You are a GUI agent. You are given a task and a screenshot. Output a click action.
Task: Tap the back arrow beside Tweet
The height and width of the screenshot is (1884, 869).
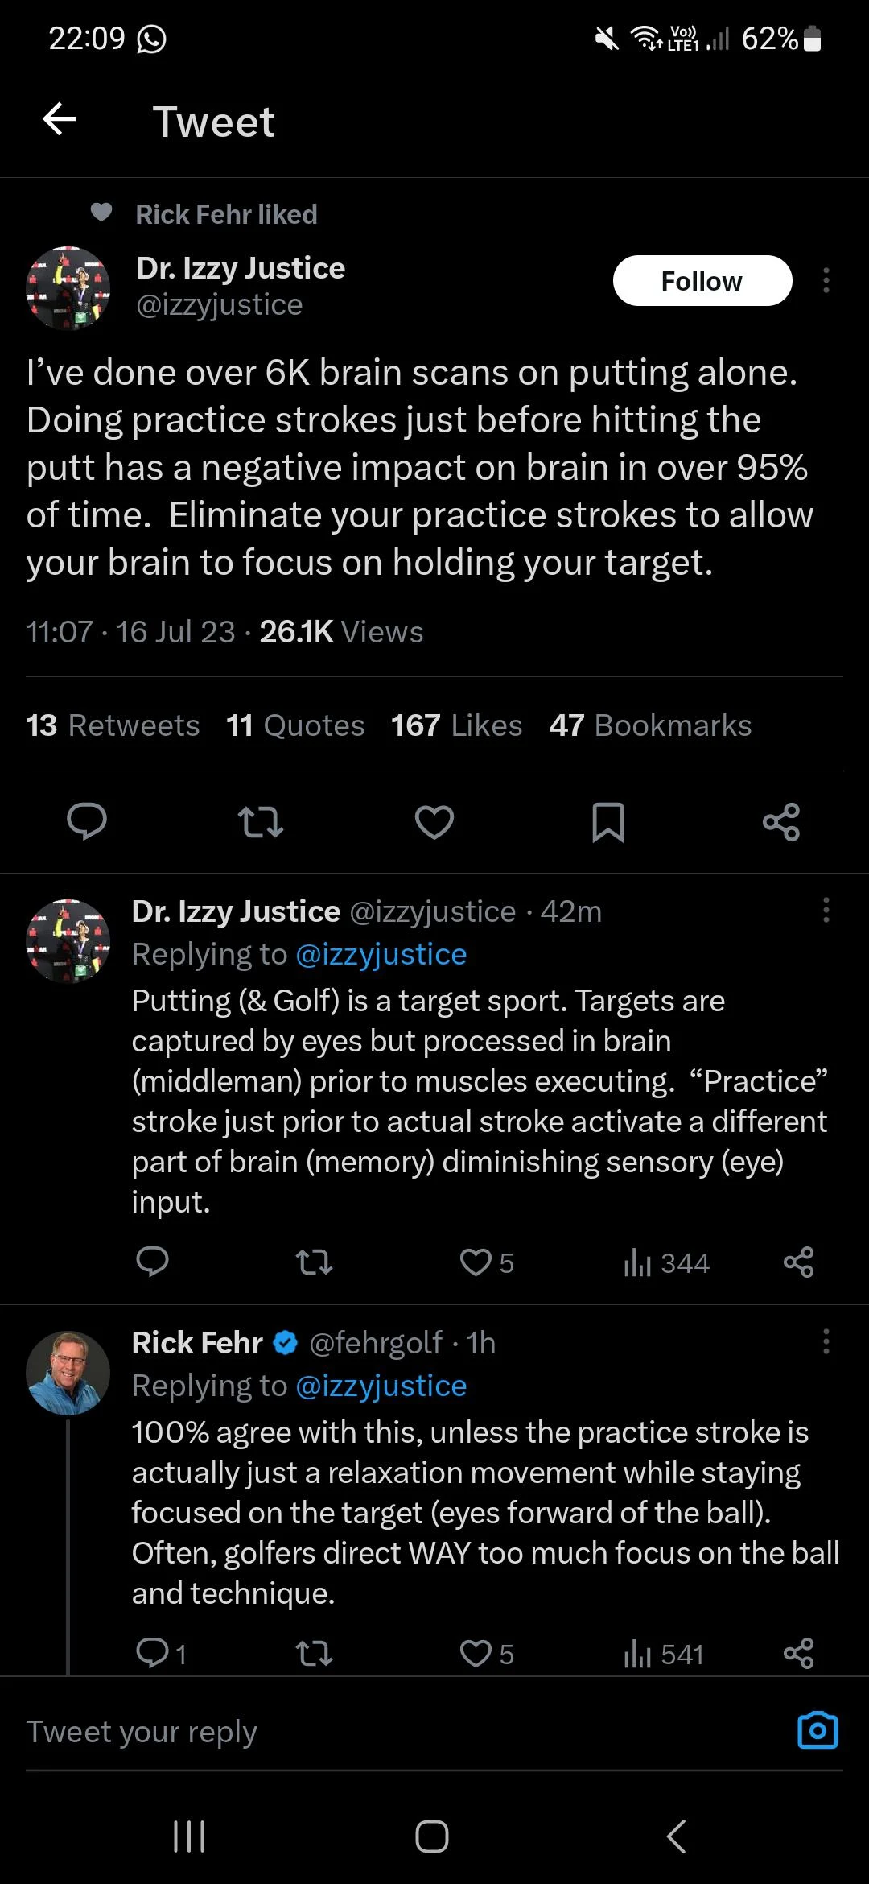tap(60, 120)
